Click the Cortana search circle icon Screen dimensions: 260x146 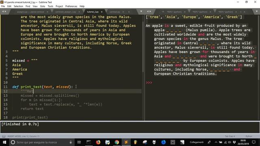pyautogui.click(x=13, y=142)
